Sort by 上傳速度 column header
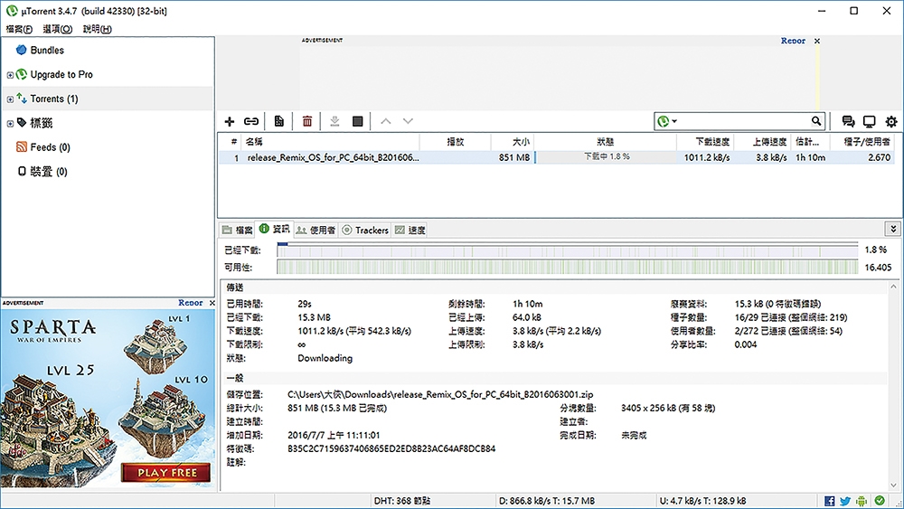Viewport: 904px width, 509px height. (x=763, y=141)
